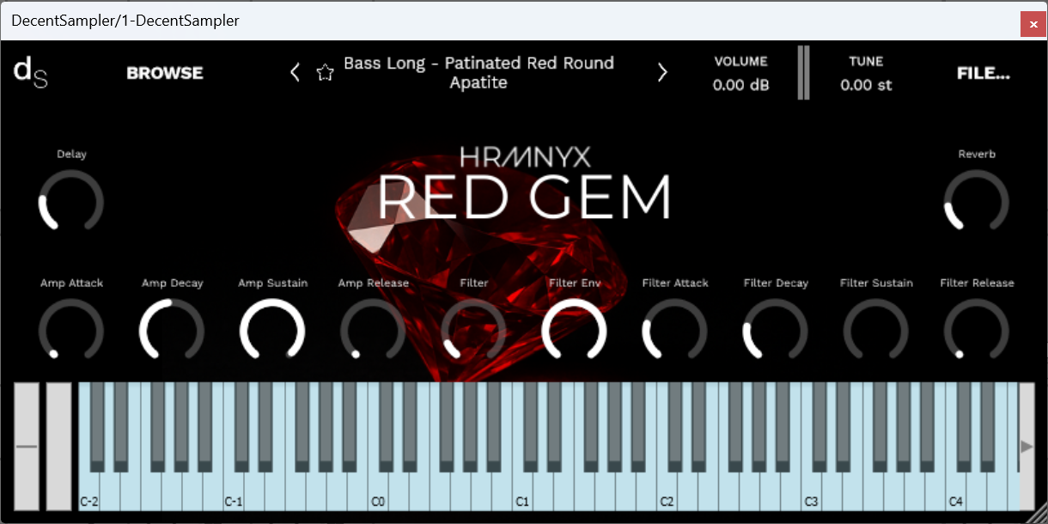This screenshot has width=1048, height=524.
Task: Click the Filter Decay knob
Action: click(x=775, y=332)
